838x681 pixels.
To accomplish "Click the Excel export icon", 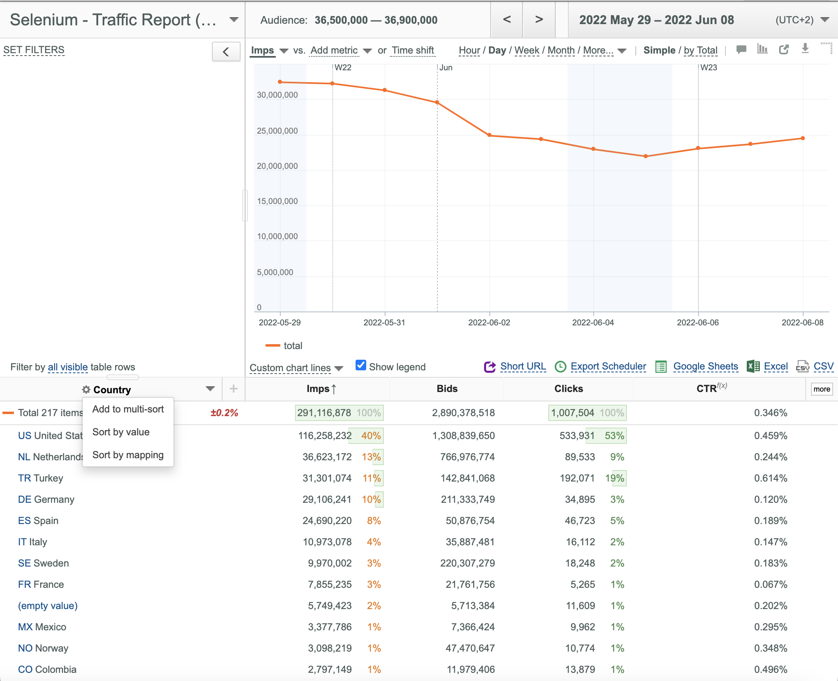I will pyautogui.click(x=753, y=366).
